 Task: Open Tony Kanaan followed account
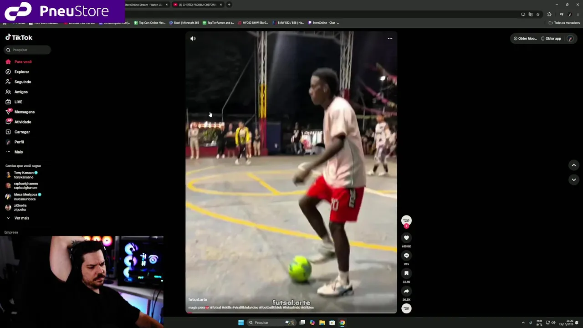pos(22,175)
